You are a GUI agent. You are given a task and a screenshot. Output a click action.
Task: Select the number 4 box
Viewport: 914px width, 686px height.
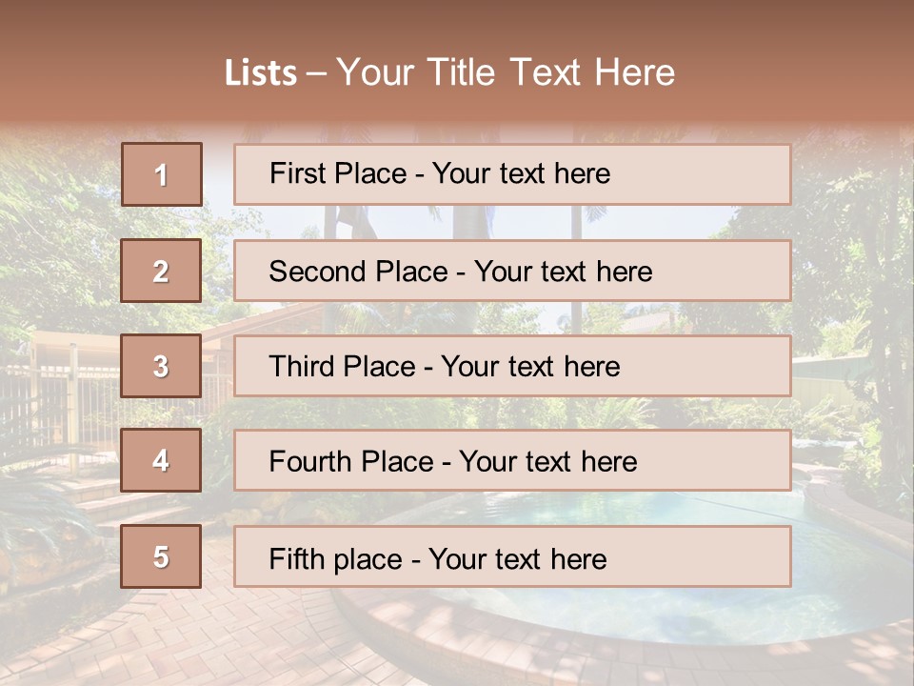click(161, 460)
